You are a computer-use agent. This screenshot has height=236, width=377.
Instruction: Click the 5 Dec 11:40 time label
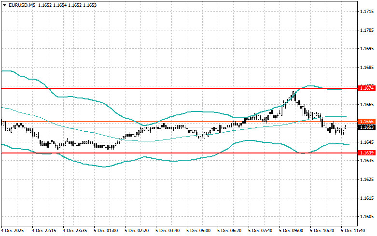tap(353, 231)
